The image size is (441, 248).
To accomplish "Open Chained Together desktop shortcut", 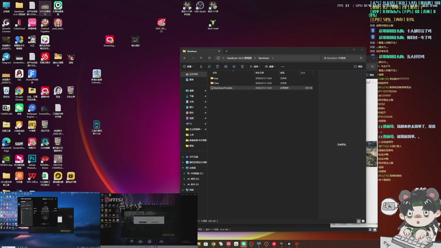I will pos(45,25).
